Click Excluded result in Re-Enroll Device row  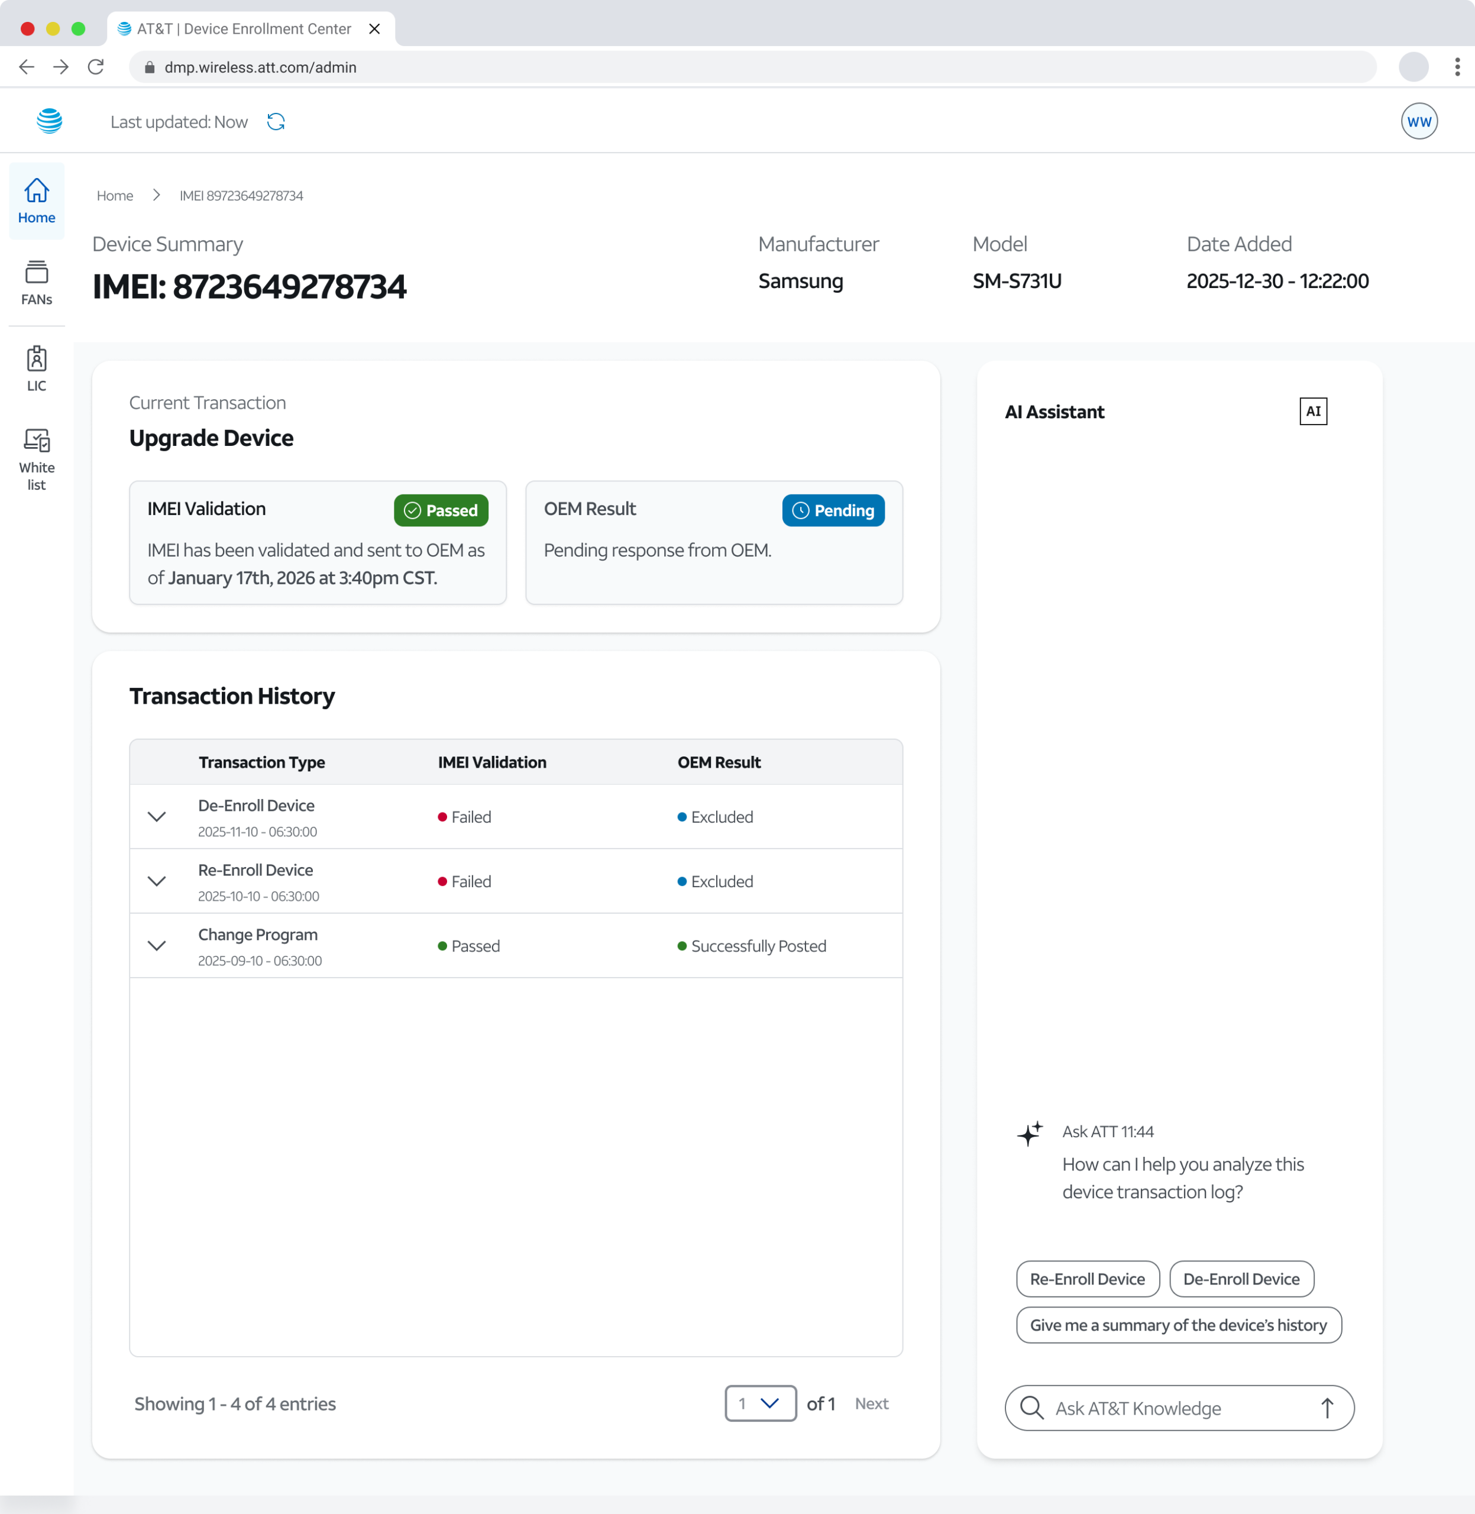pos(715,881)
